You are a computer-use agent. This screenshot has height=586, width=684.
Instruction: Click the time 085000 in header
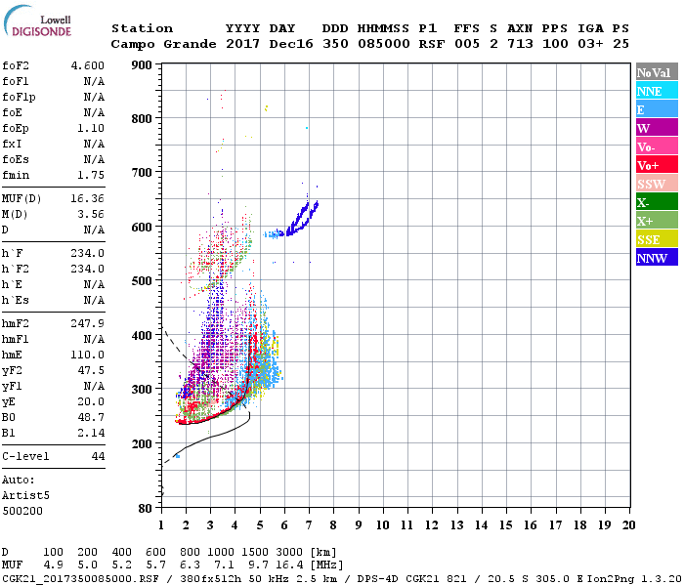384,44
